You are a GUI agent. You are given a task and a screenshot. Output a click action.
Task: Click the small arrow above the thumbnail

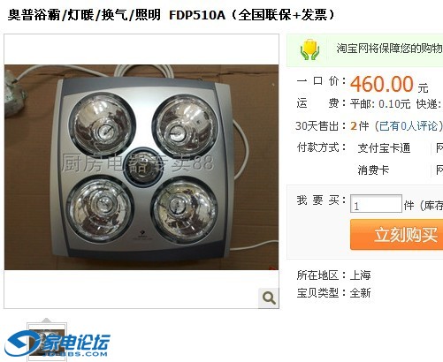coord(47,321)
